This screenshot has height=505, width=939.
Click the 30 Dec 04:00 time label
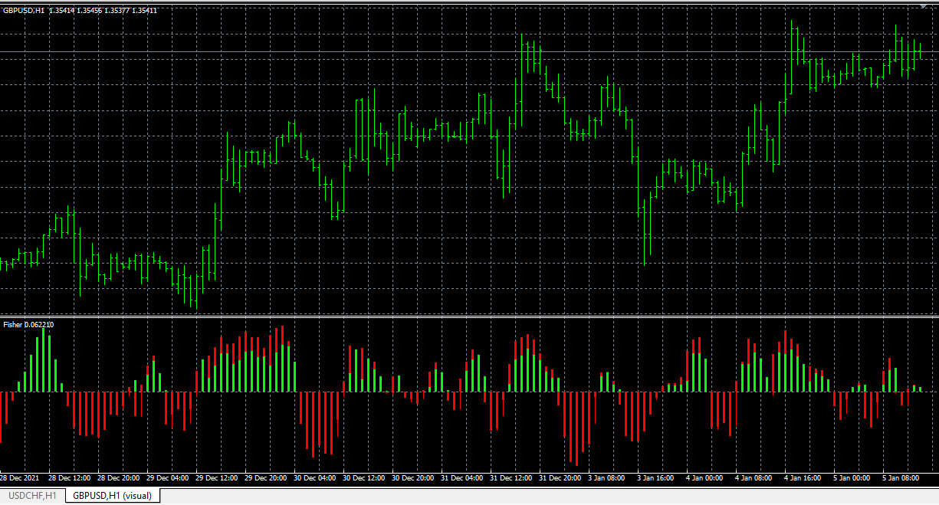[314, 478]
